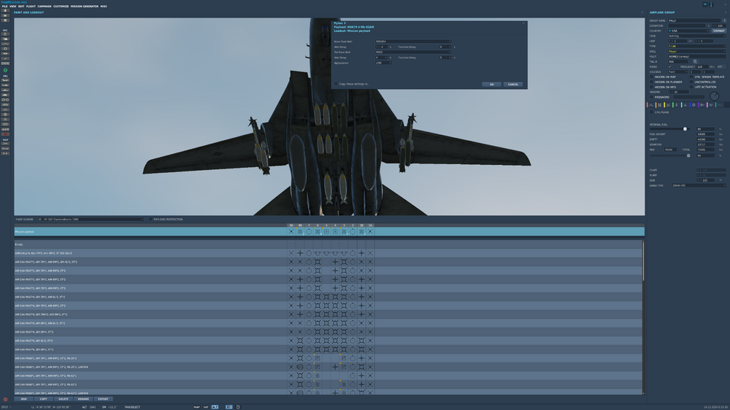Viewport: 730px width, 410px height.
Task: Select the ground vehicle group tool under OBJ
Action: click(x=5, y=95)
